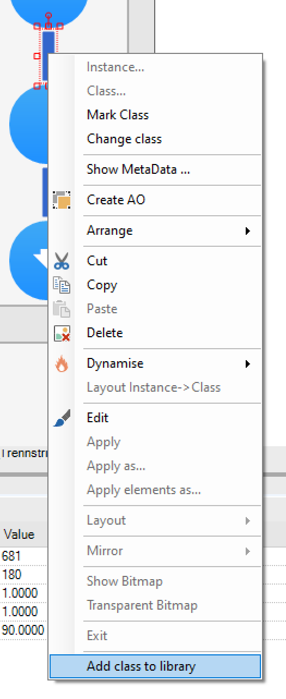The height and width of the screenshot is (699, 286).
Task: Click the scissors Cut icon
Action: point(62,261)
